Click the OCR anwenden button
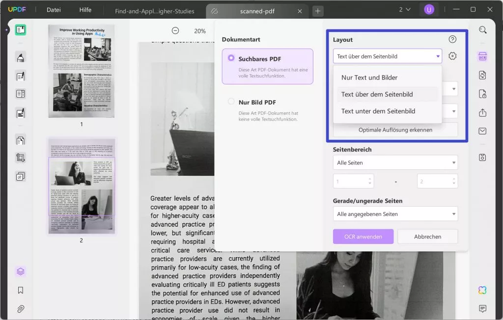503x320 pixels. [363, 237]
